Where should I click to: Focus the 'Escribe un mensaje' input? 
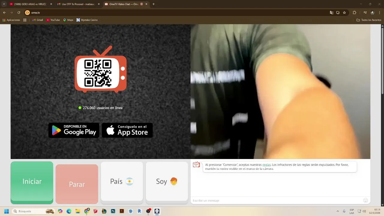click(x=276, y=200)
